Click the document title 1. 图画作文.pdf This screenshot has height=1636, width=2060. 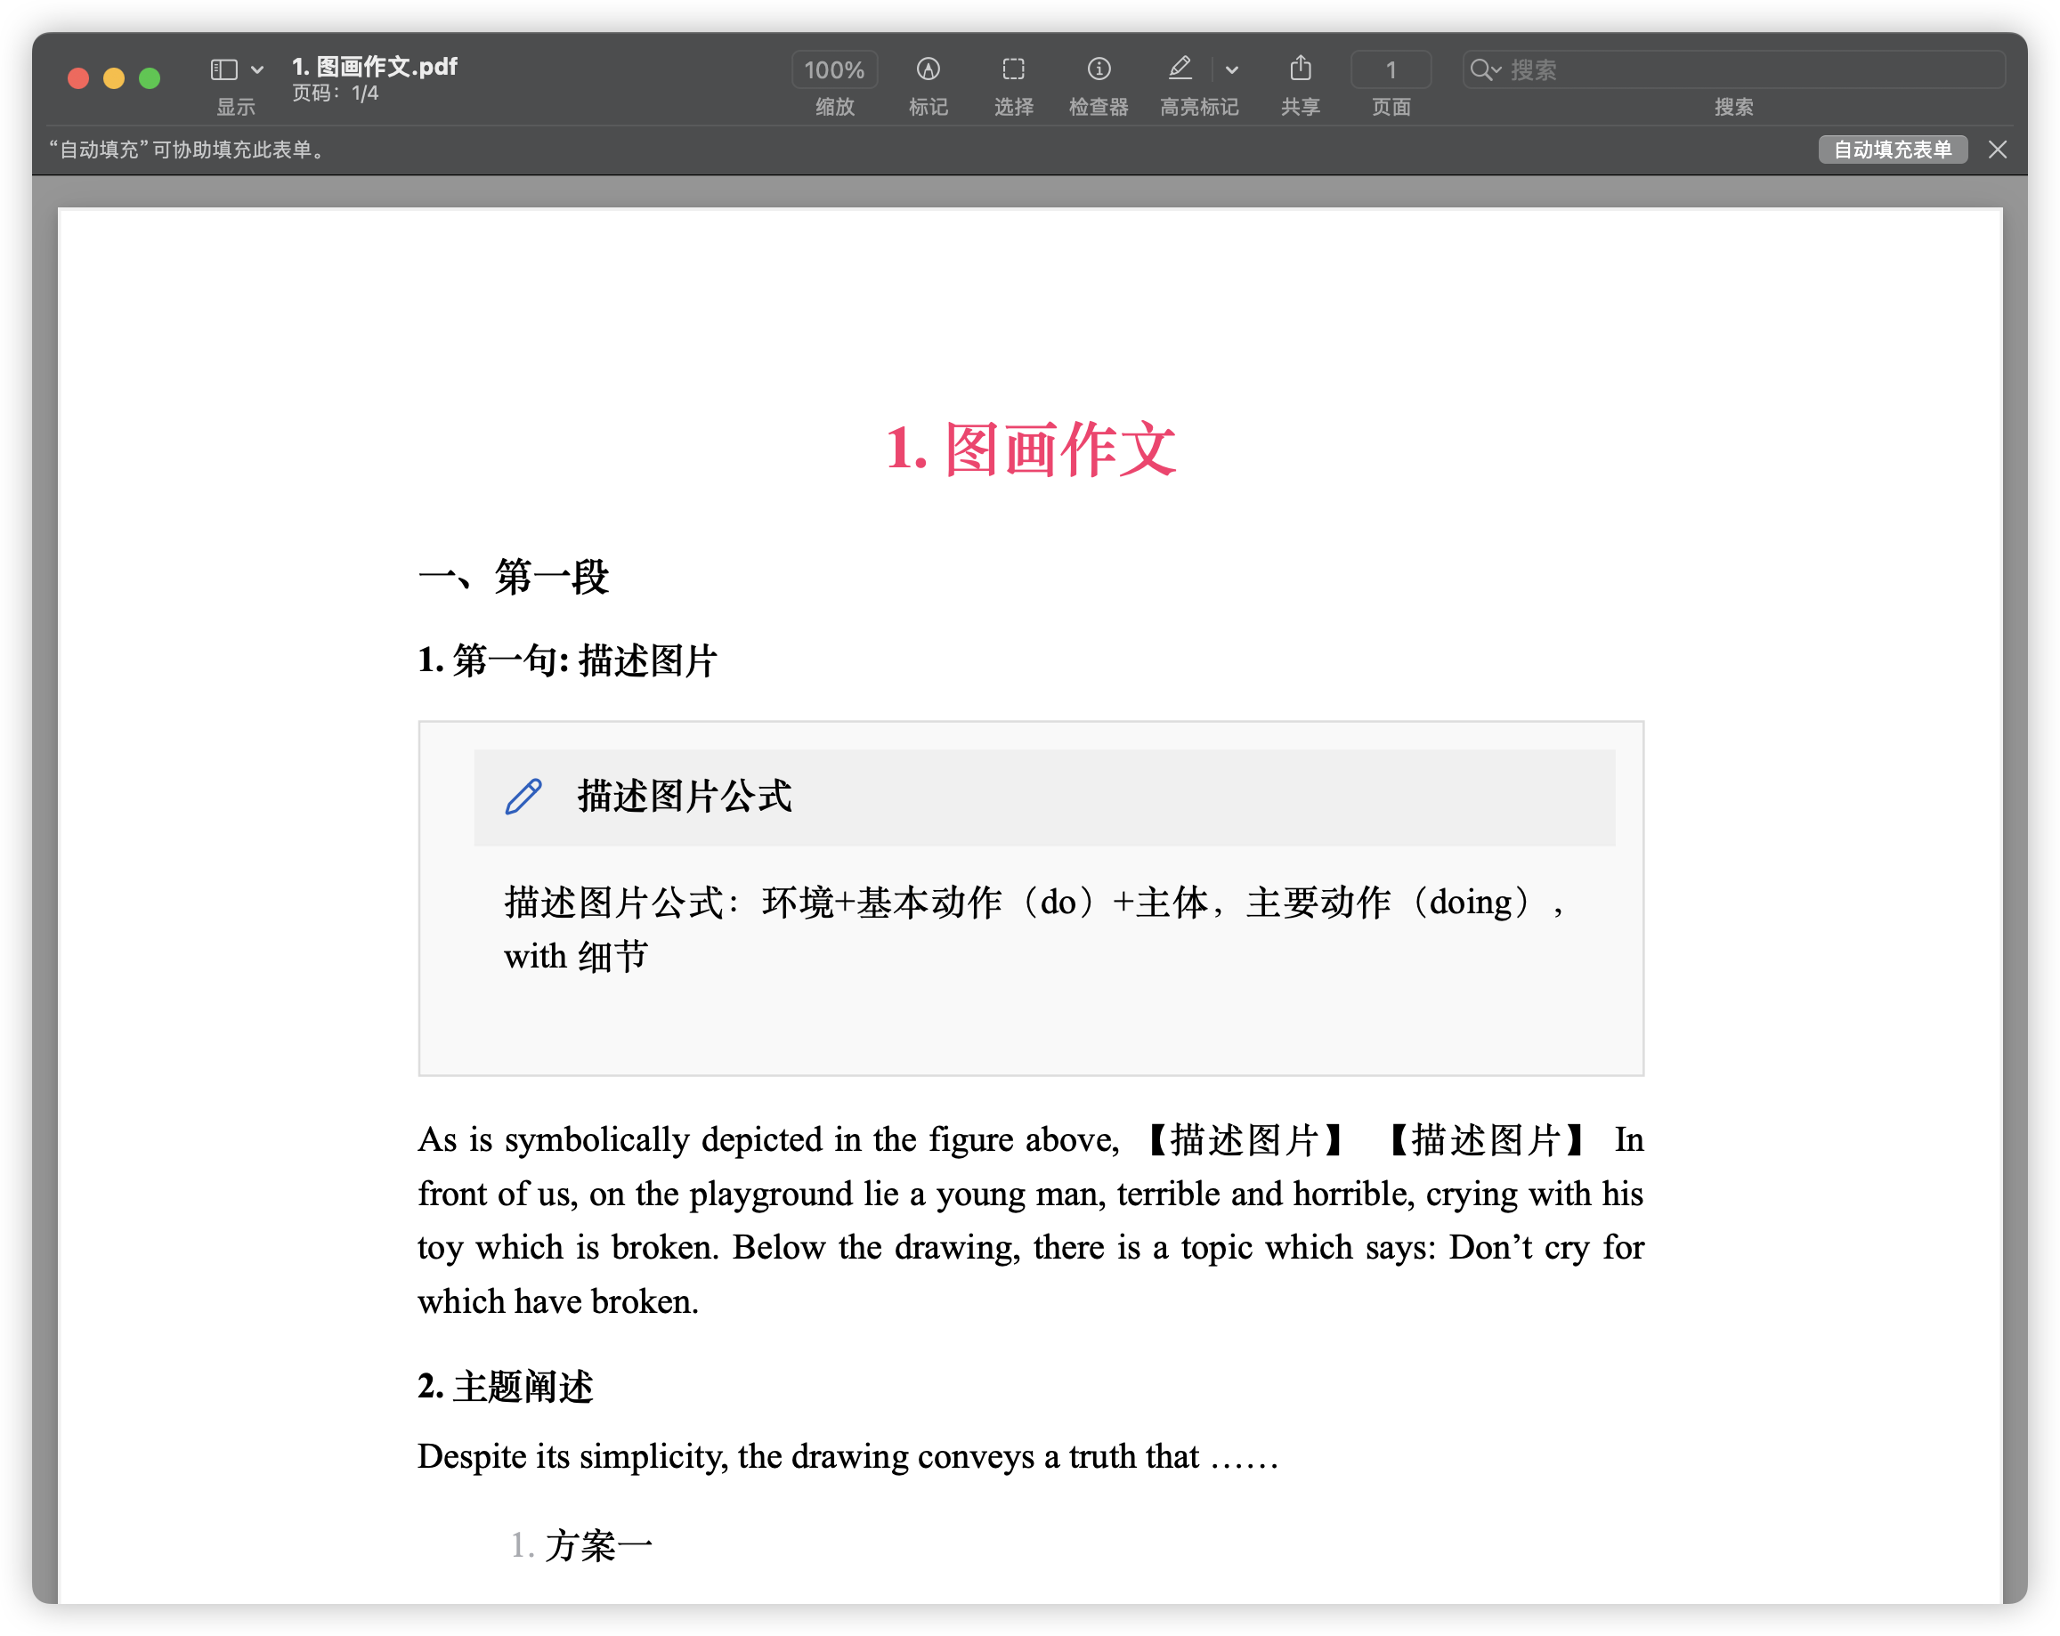375,66
